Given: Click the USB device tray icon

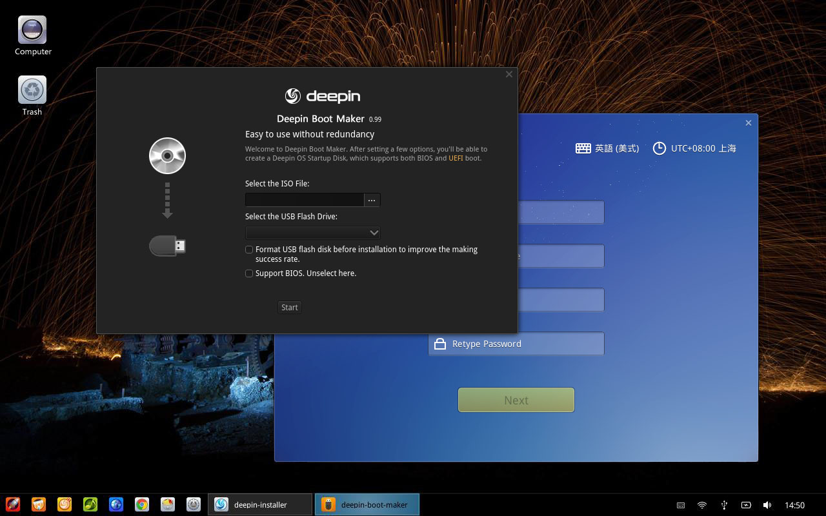Looking at the screenshot, I should [x=724, y=505].
